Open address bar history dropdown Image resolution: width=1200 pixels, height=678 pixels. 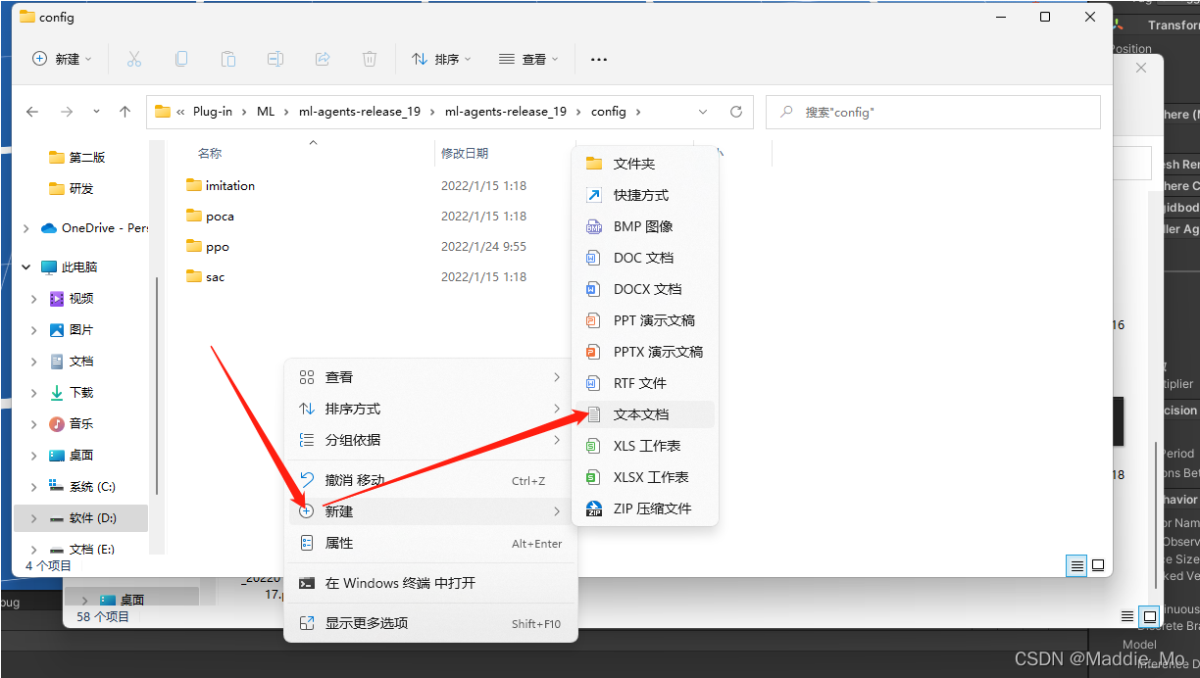click(x=703, y=112)
